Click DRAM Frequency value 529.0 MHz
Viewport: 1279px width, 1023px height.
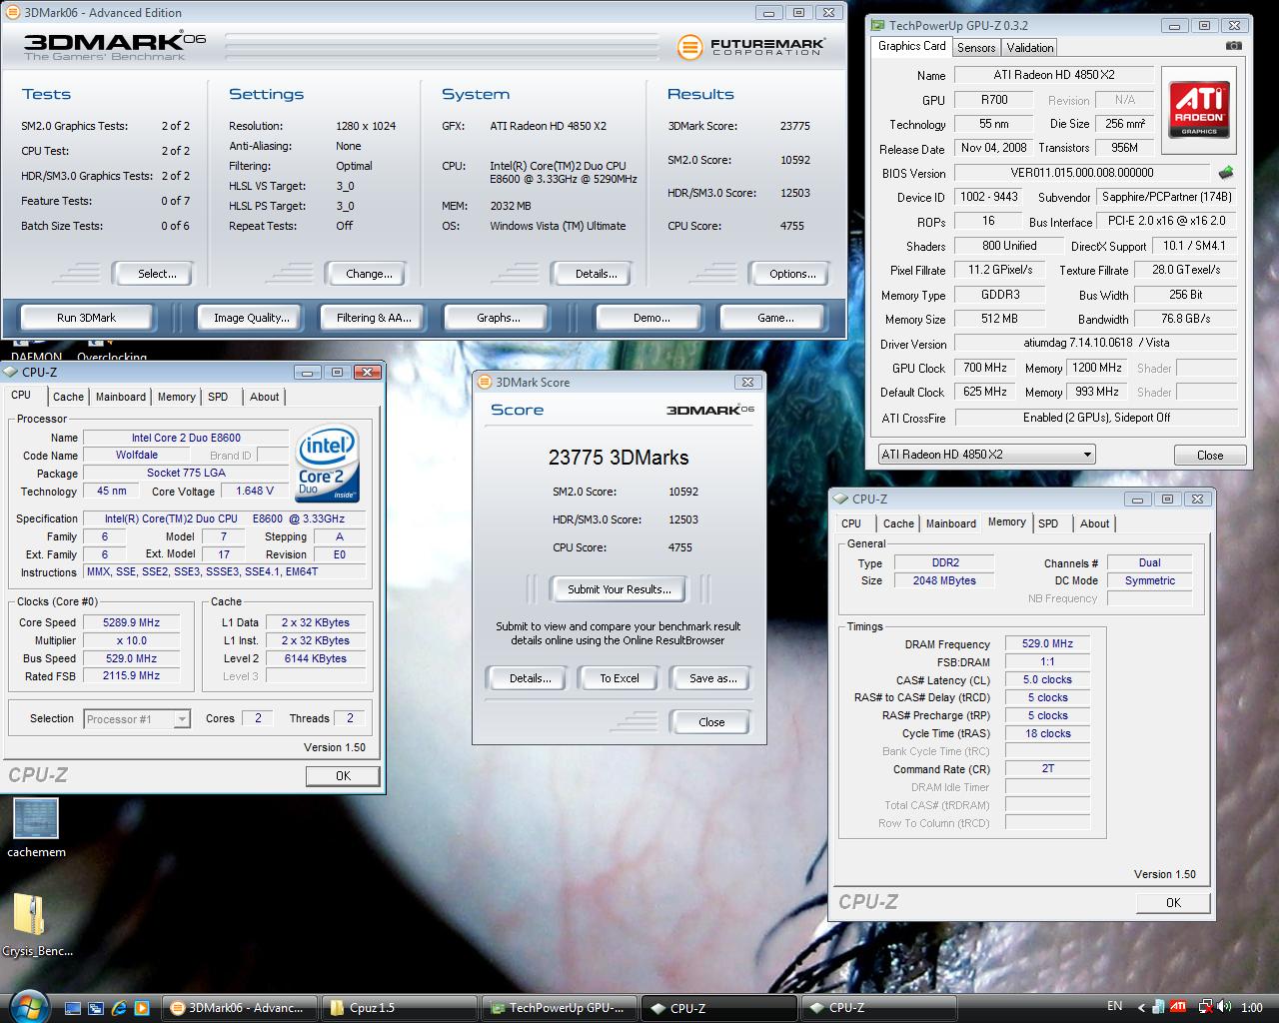click(x=1047, y=644)
